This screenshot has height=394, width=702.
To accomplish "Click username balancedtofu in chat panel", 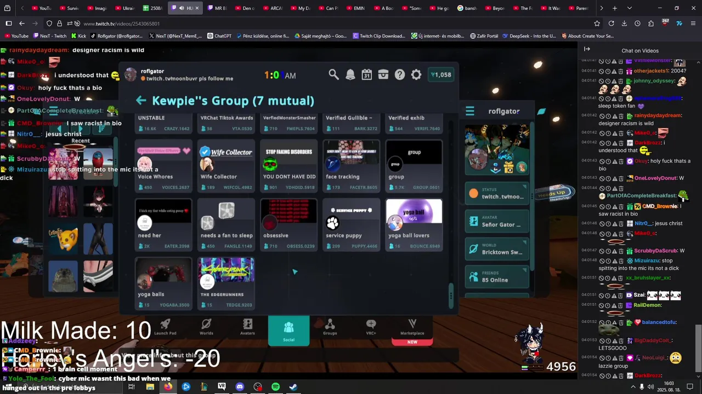I will point(659,322).
